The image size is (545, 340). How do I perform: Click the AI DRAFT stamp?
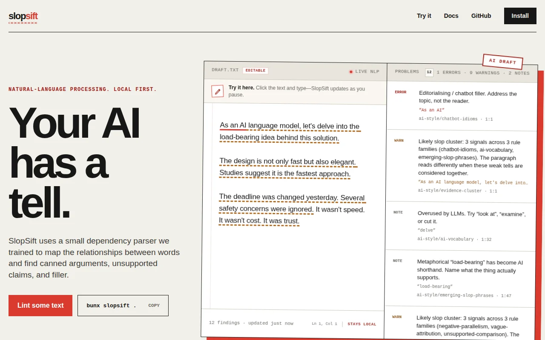[502, 62]
